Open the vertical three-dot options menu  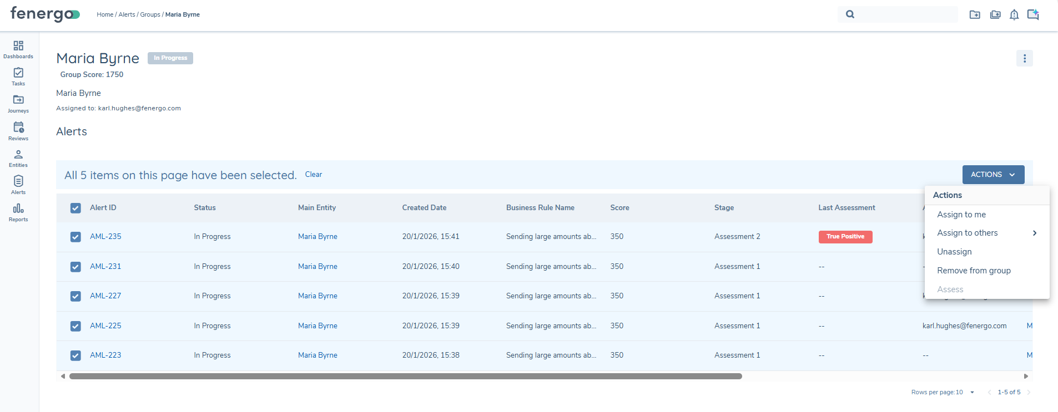point(1024,58)
